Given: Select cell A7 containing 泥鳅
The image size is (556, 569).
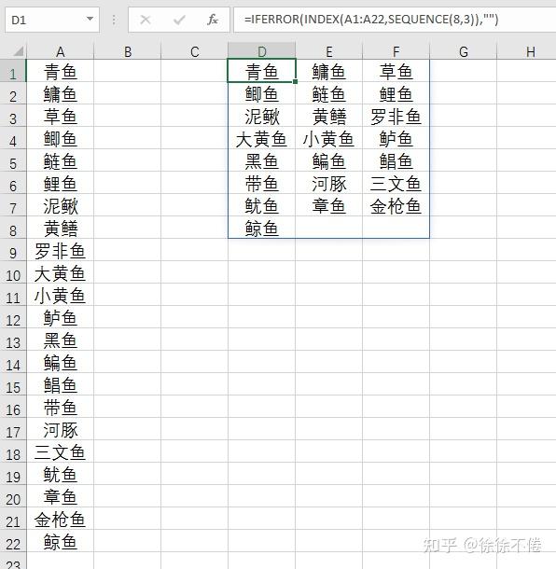Looking at the screenshot, I should pyautogui.click(x=61, y=205).
